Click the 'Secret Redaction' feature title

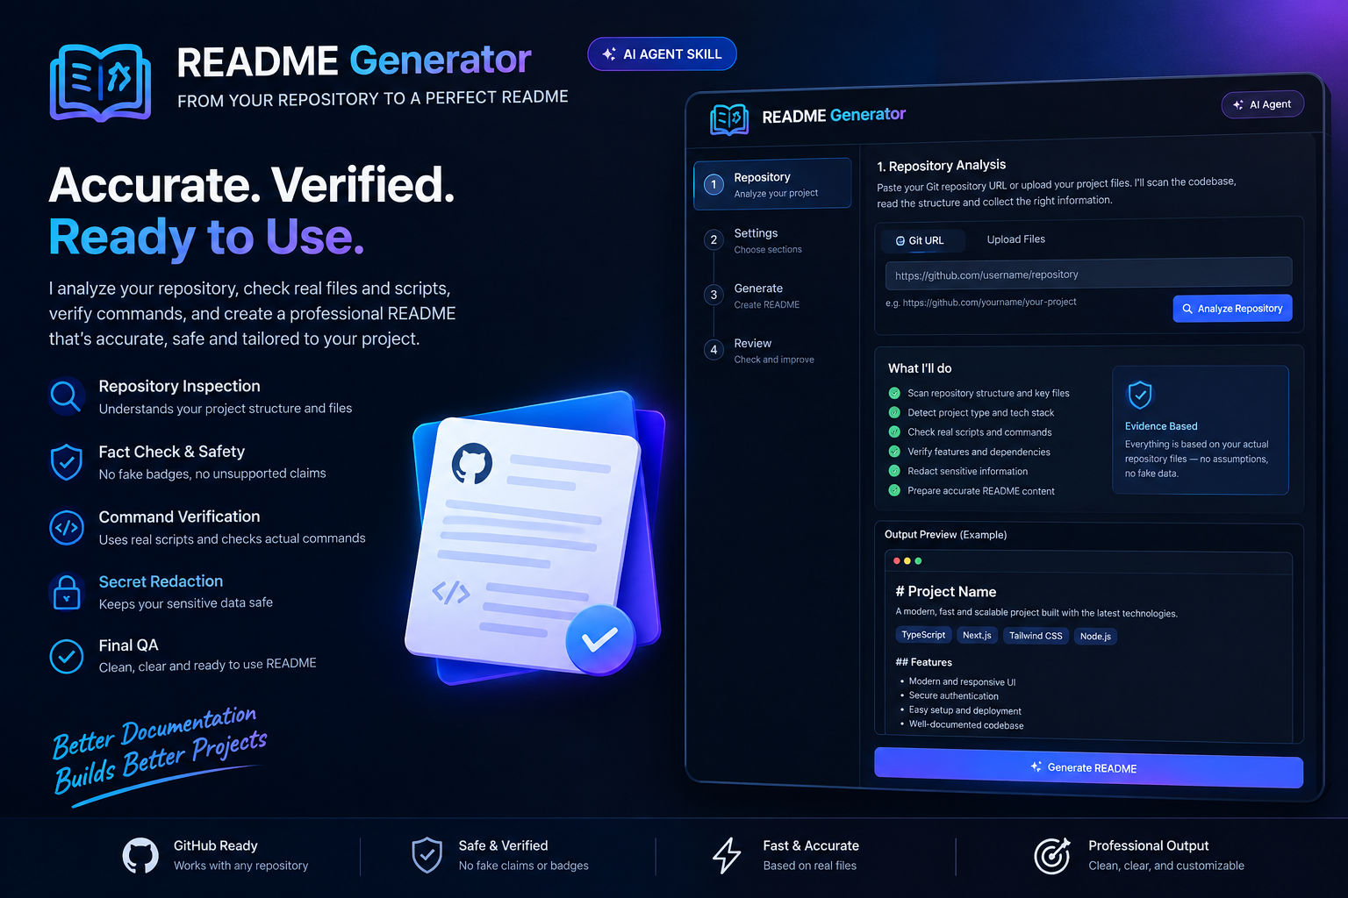point(161,581)
